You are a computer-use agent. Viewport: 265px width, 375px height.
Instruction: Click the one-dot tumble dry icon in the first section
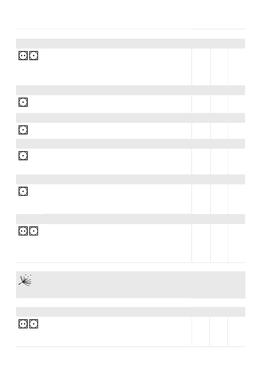[34, 56]
